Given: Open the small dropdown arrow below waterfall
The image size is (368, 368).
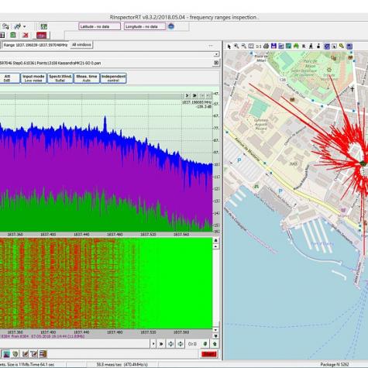Looking at the screenshot, I should click(x=153, y=344).
